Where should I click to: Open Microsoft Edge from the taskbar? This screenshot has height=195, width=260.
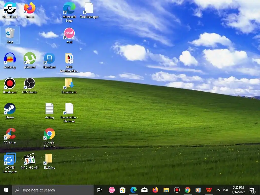(x=134, y=190)
